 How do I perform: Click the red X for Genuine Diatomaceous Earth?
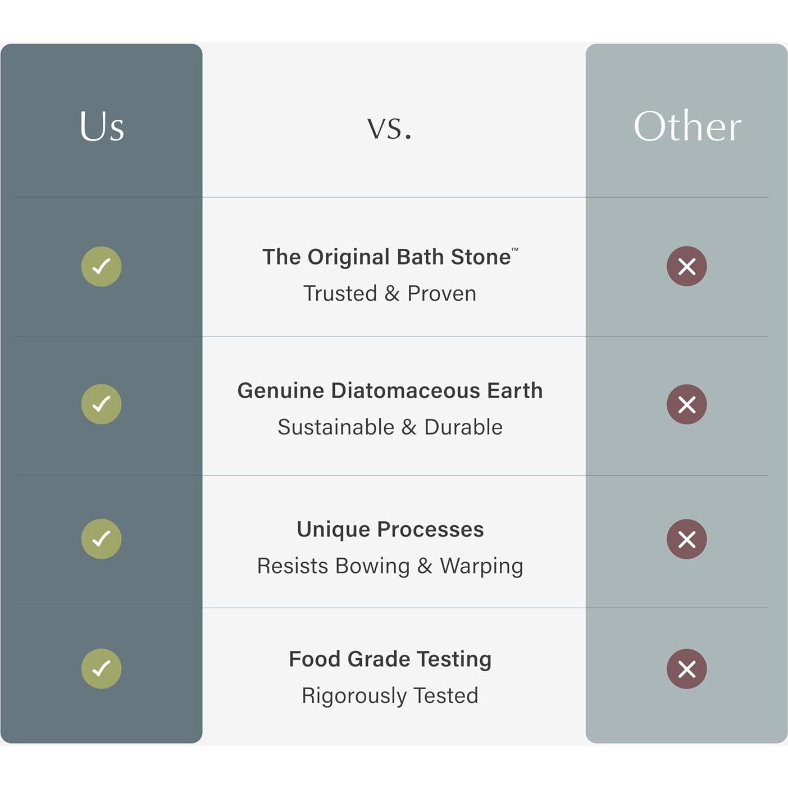[x=686, y=404]
